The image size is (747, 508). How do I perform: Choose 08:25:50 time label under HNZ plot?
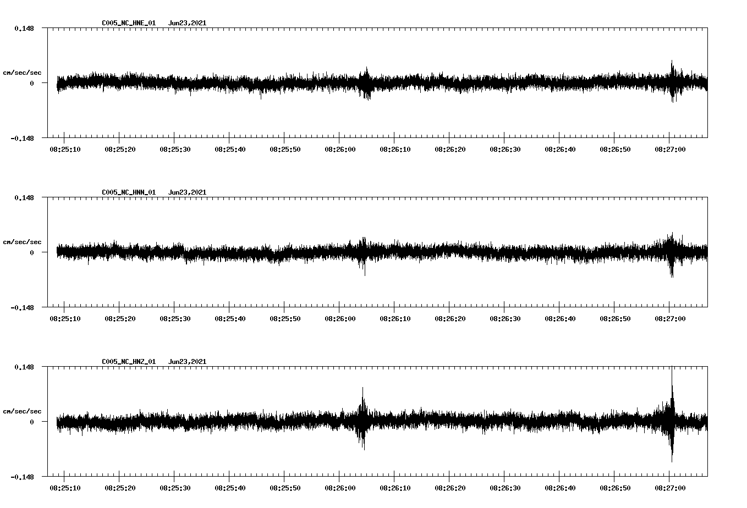click(285, 488)
